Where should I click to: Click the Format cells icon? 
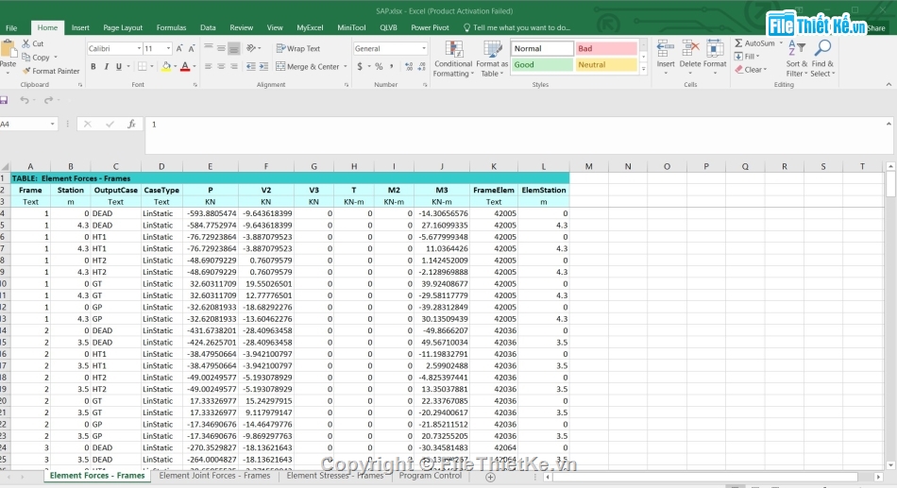715,49
